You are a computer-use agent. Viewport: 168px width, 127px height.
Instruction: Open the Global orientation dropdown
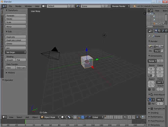tap(97, 117)
